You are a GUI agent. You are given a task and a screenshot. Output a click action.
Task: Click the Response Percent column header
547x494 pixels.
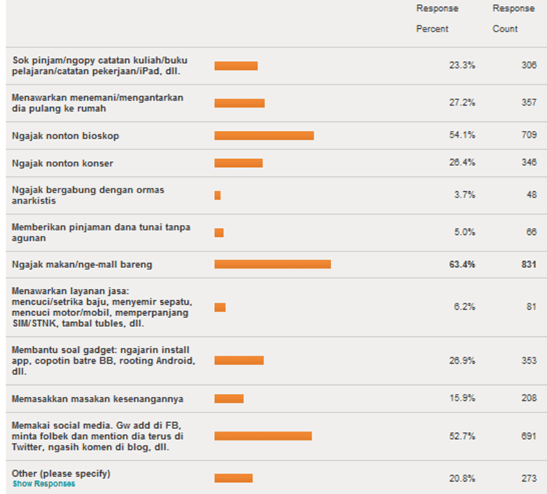point(437,19)
